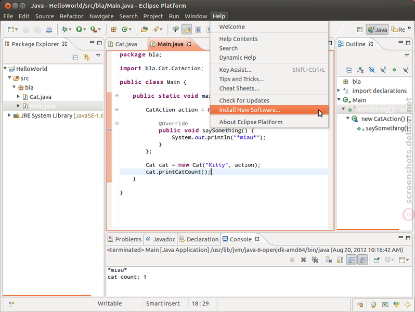This screenshot has height=312, width=415.
Task: Collapse all in Outline view
Action: pos(349,70)
